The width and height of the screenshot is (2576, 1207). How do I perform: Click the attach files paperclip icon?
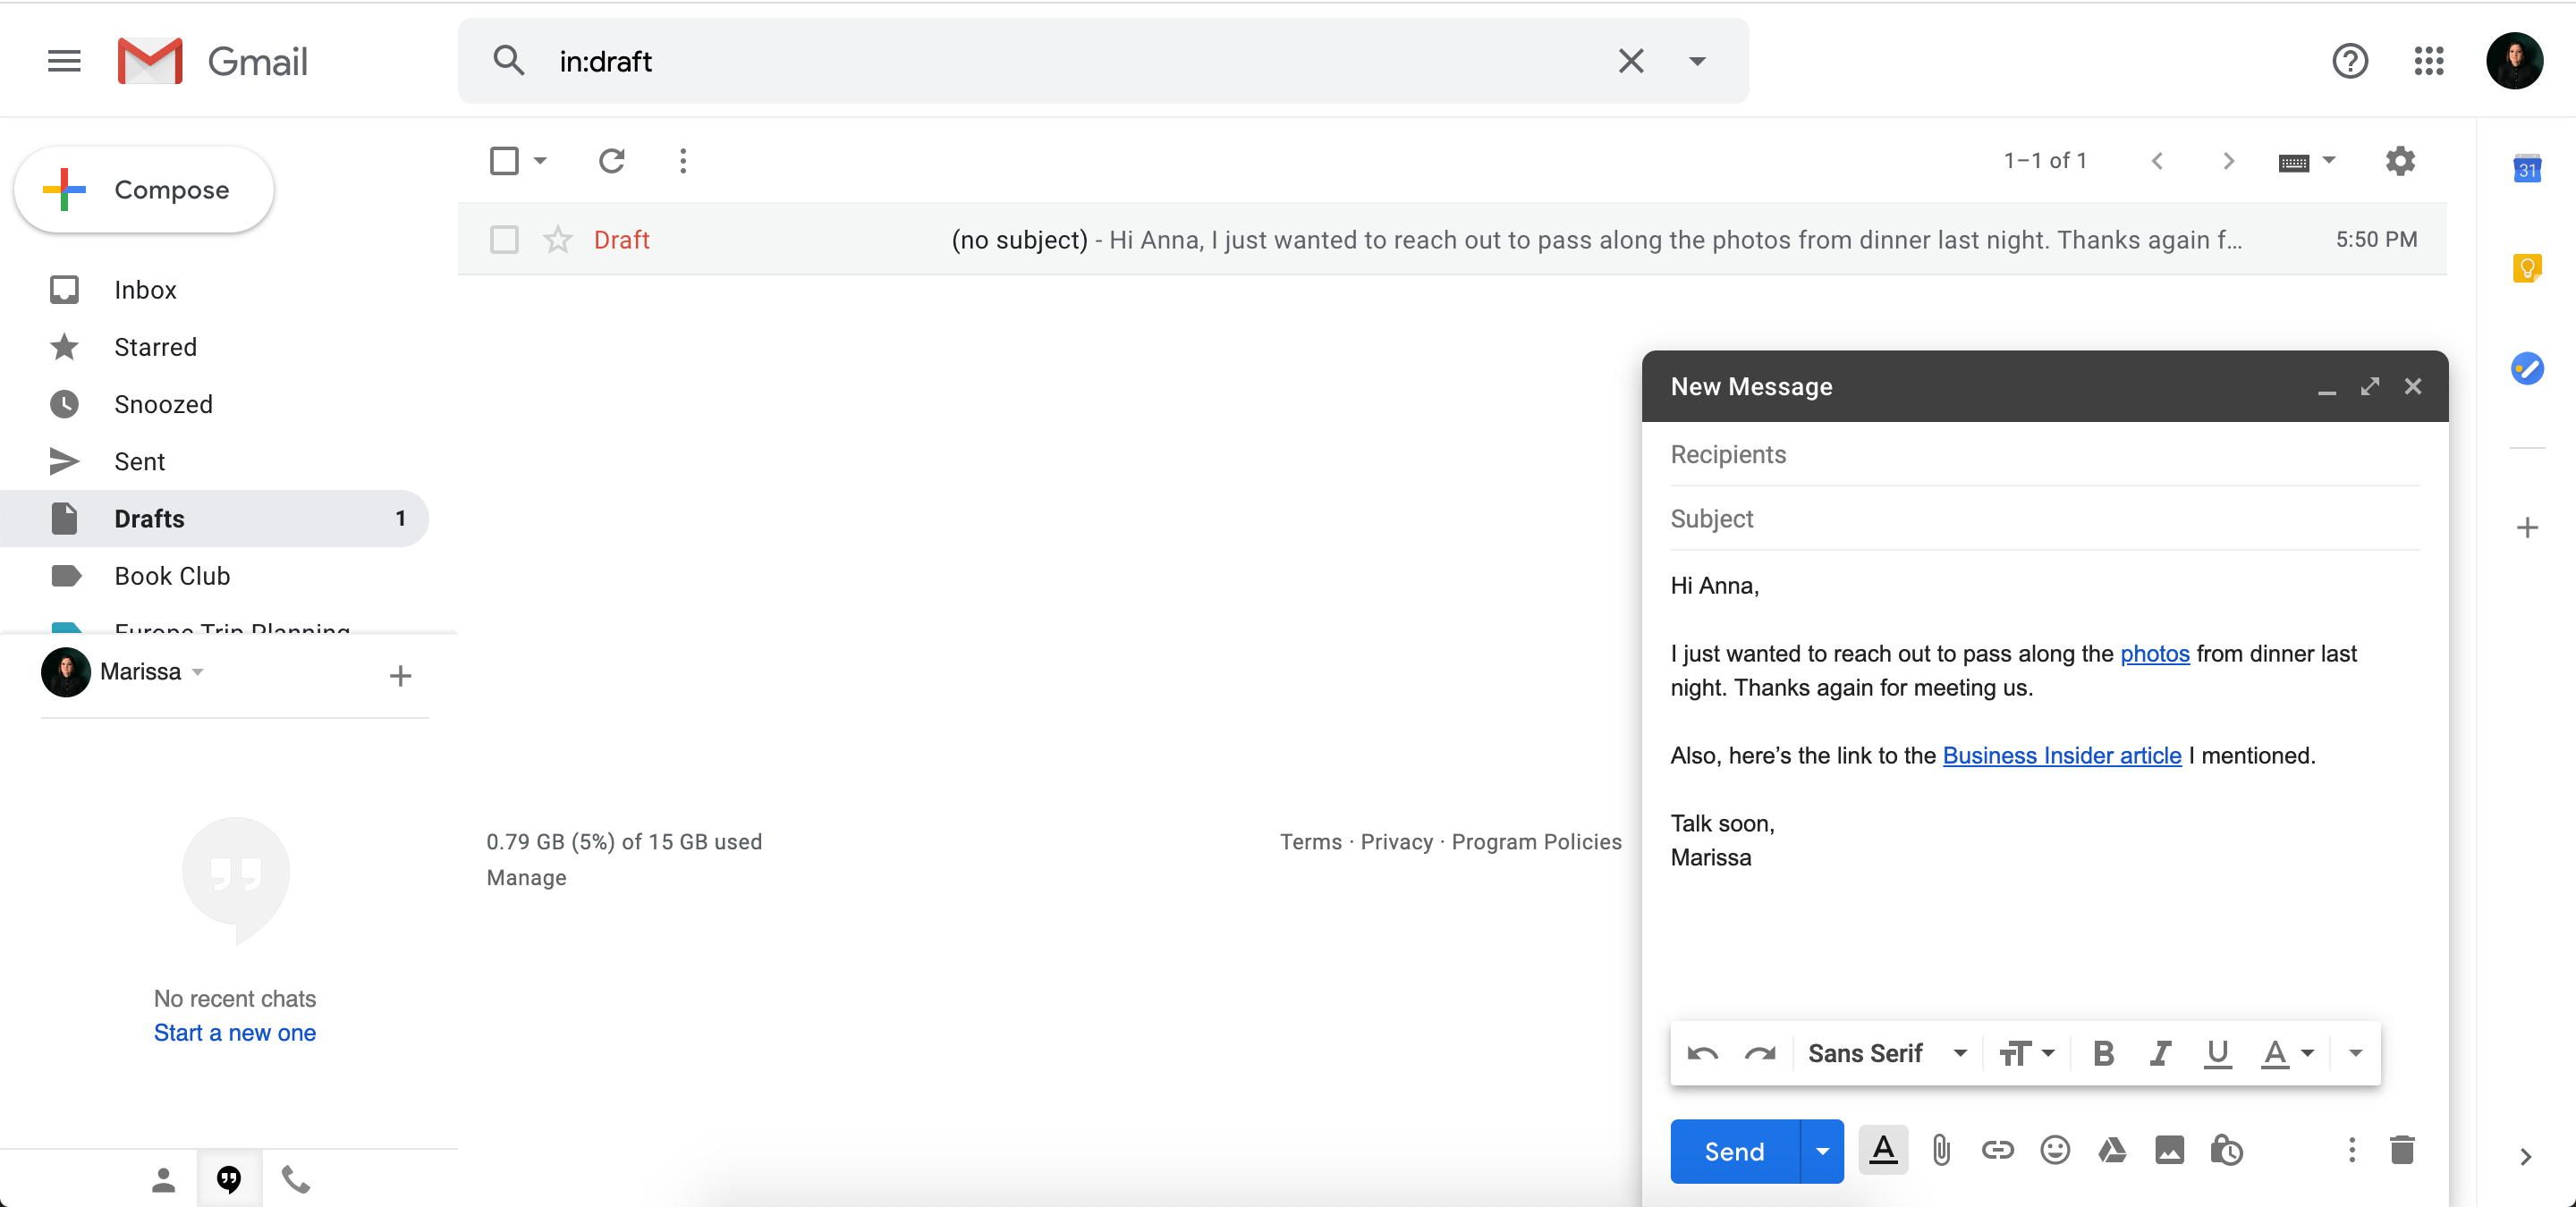1940,1150
